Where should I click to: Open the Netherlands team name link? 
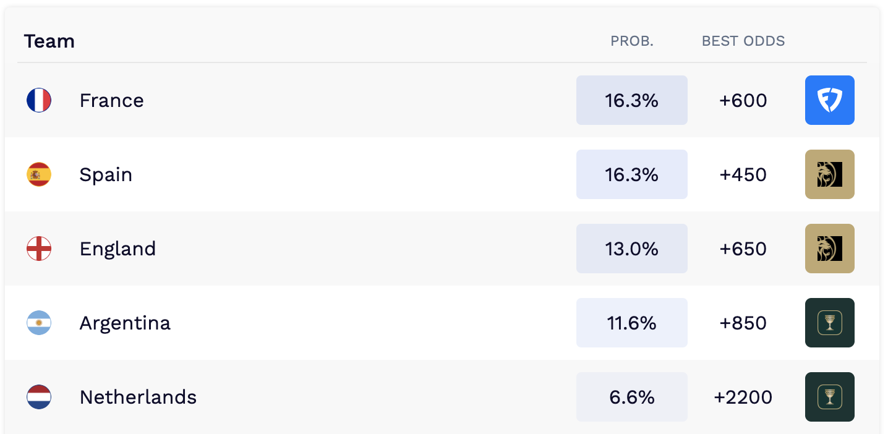pyautogui.click(x=138, y=397)
